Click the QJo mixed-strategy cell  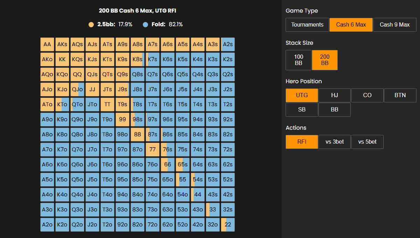tap(77, 89)
